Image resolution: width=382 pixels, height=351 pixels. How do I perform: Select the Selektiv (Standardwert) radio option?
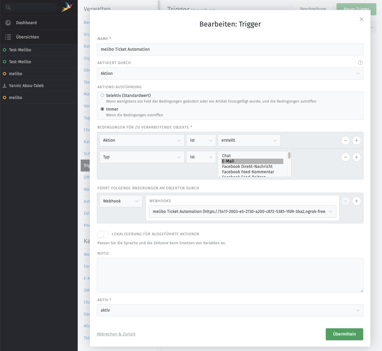tap(103, 95)
